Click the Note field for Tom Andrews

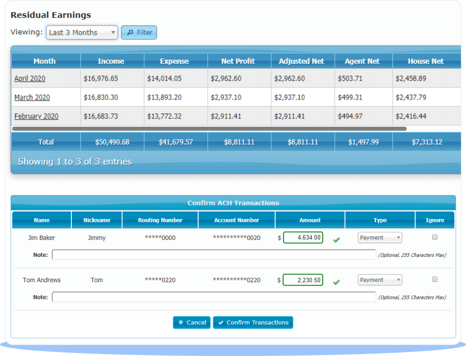tap(214, 297)
